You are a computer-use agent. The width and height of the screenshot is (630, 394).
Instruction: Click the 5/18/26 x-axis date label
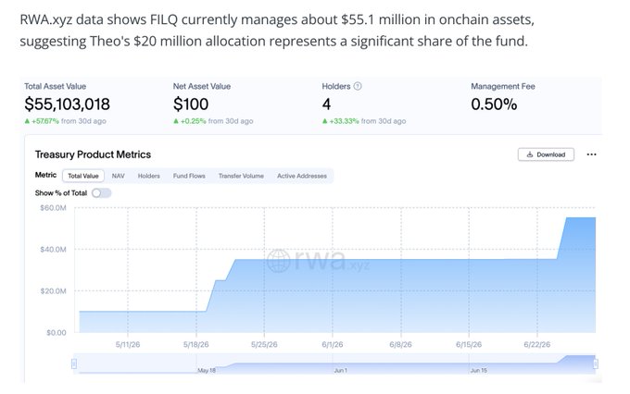click(196, 345)
